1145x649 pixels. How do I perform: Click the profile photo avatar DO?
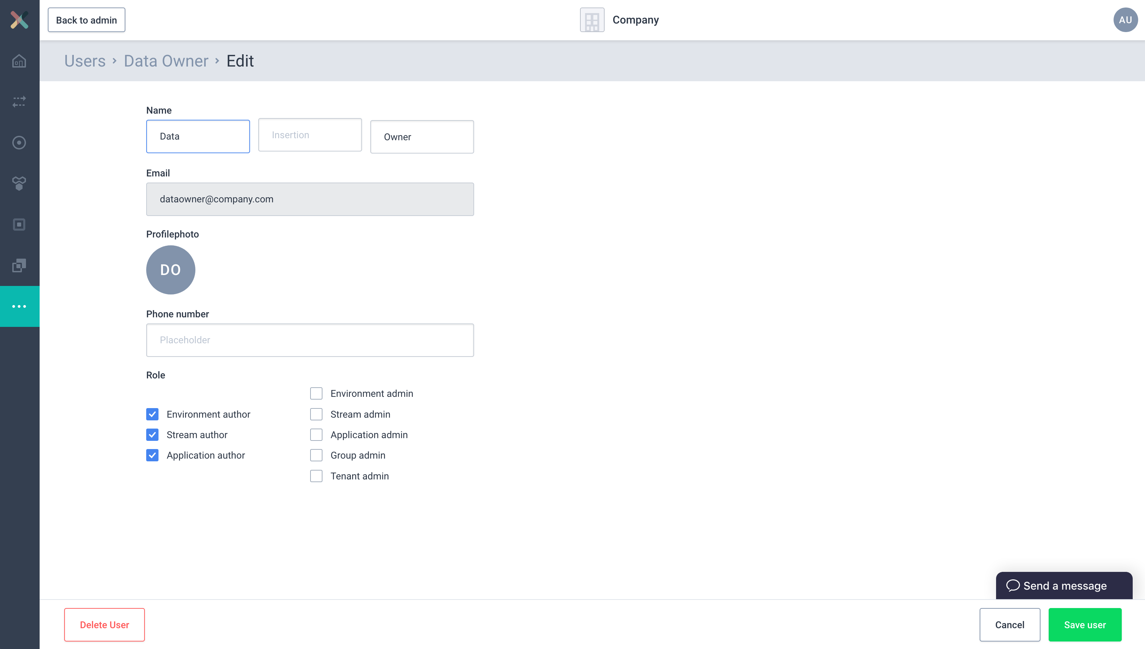click(171, 270)
